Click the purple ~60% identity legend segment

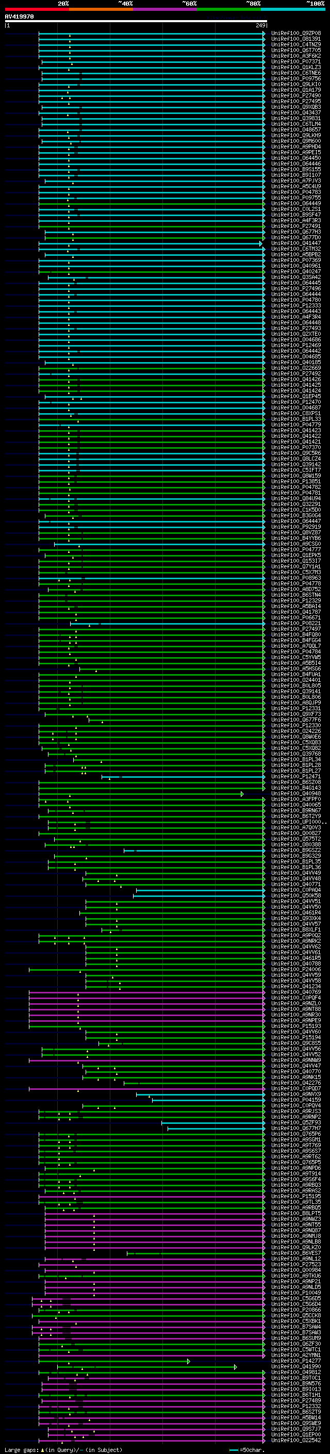[x=166, y=9]
